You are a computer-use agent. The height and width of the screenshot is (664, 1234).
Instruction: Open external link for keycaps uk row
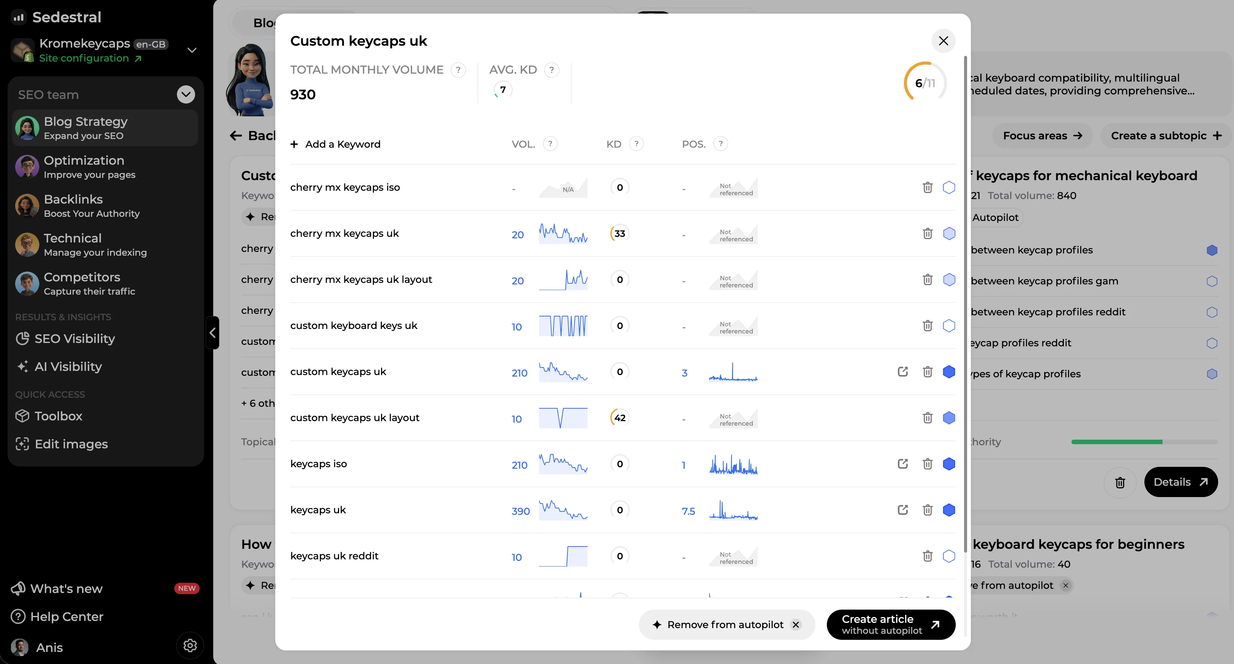tap(902, 510)
